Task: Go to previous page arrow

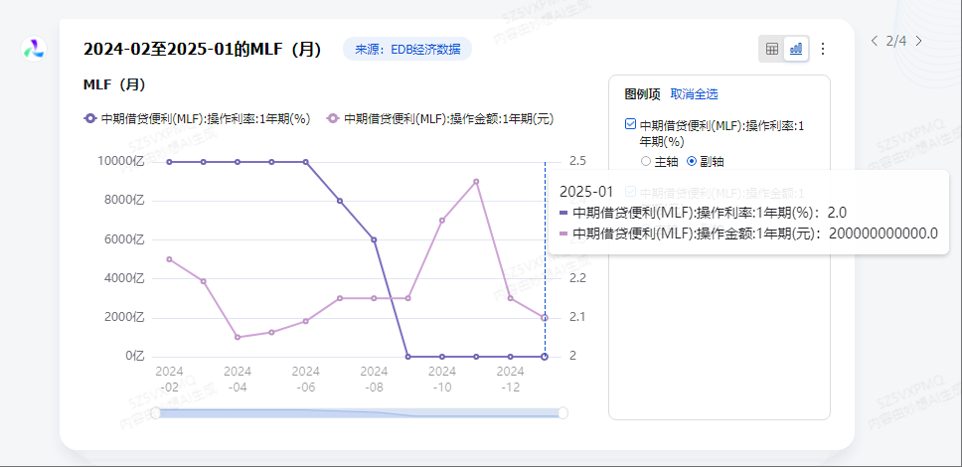Action: (874, 41)
